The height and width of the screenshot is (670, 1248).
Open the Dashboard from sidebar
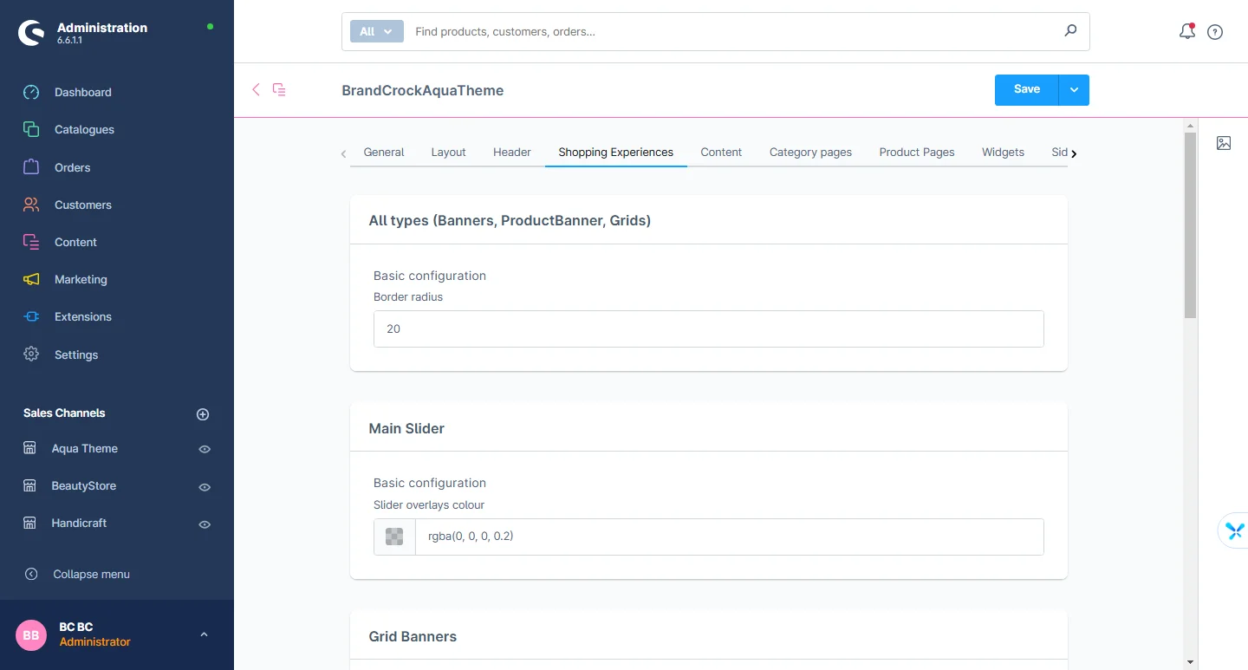(82, 92)
